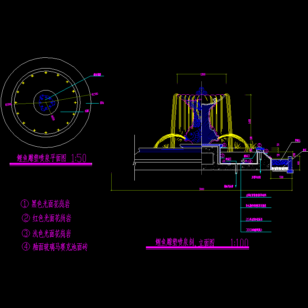Click the 300 layer note at bottom of callouts
This screenshot has width=308, height=308.
pos(254,230)
